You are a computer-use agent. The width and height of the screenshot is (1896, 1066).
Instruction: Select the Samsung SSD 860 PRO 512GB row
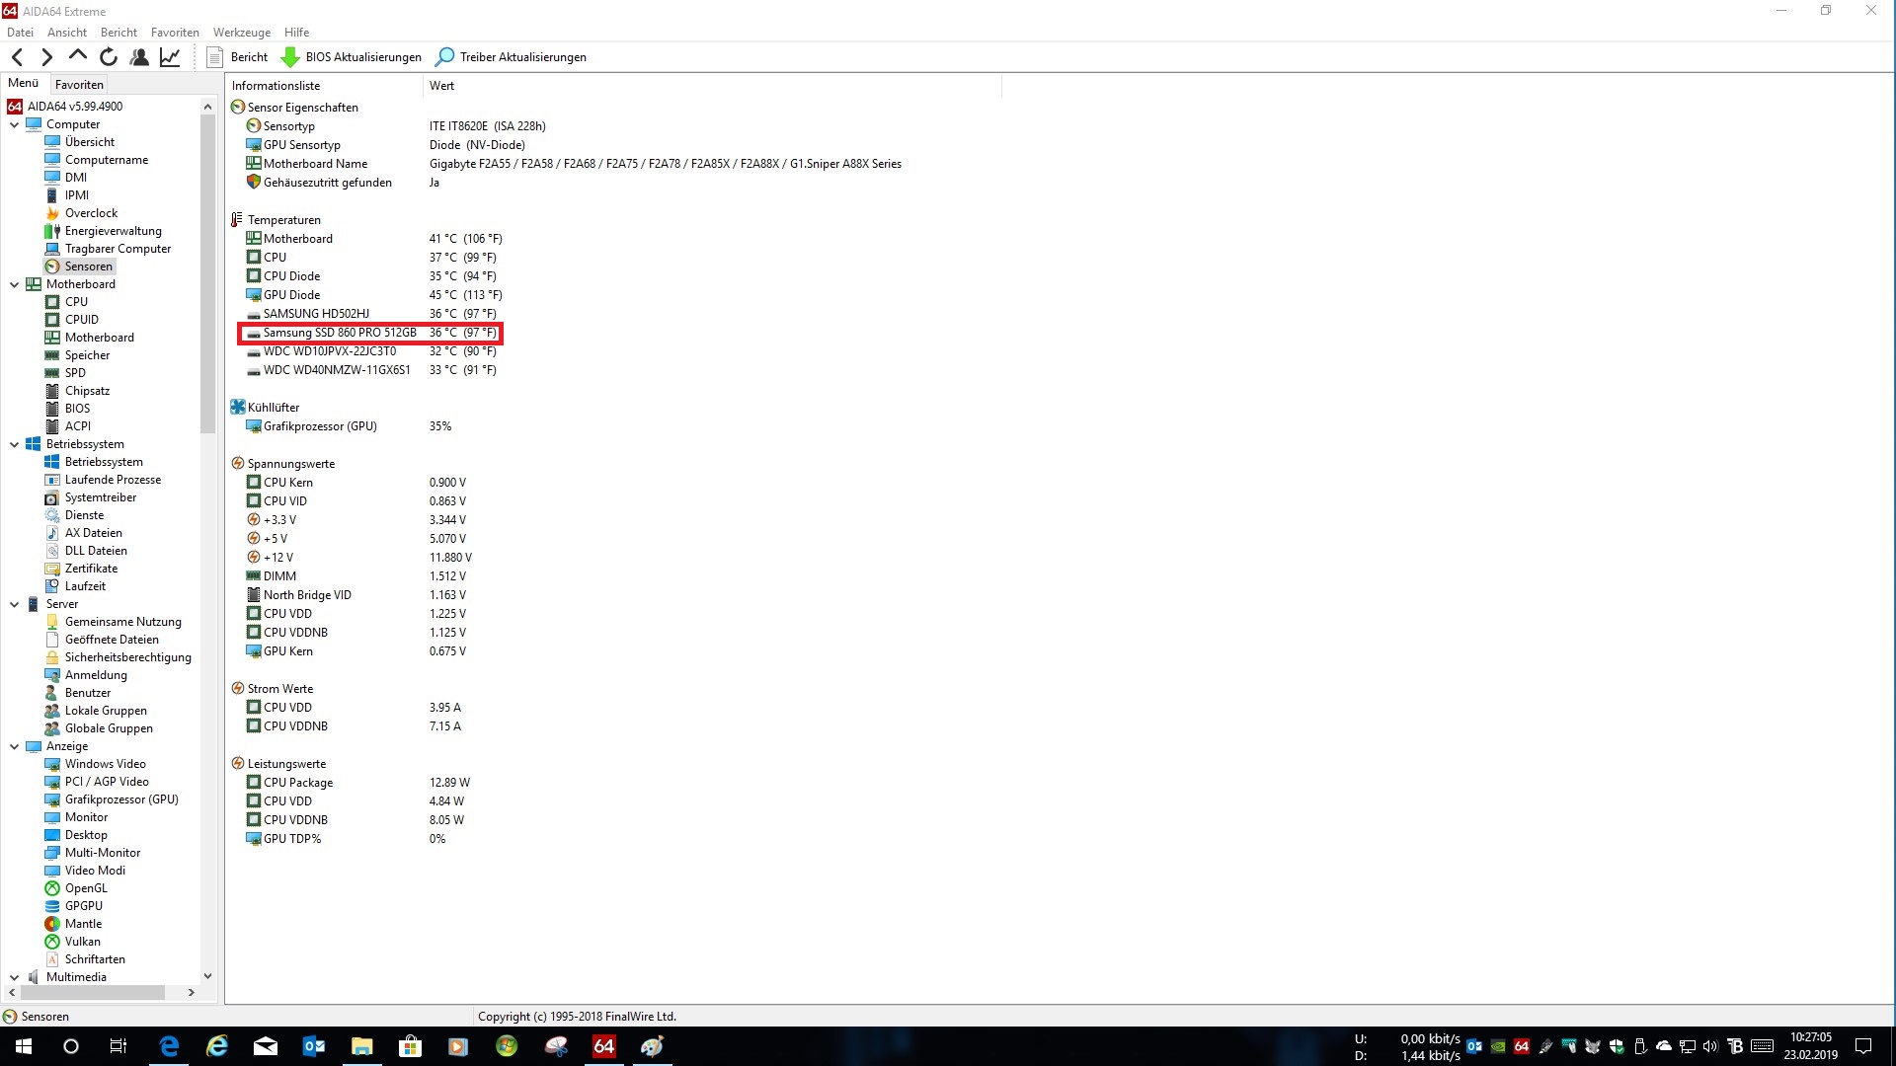click(x=371, y=333)
